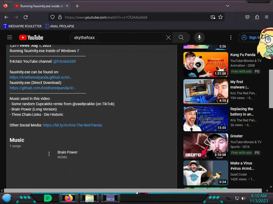The image size is (273, 204).
Task: Click the browser forward arrow
Action: pyautogui.click(x=16, y=17)
